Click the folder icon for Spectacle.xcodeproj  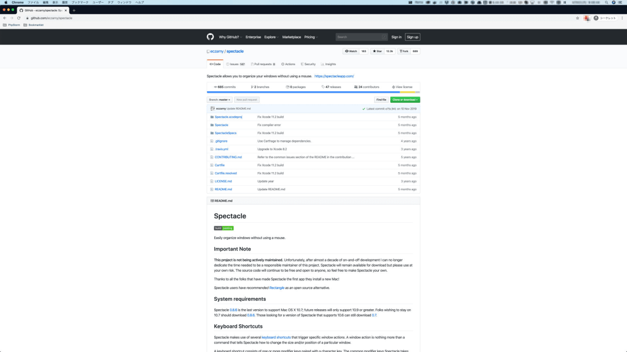(211, 117)
